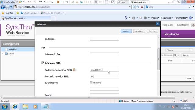Click the Internet Explorer back button
The height and width of the screenshot is (110, 195).
2,7
